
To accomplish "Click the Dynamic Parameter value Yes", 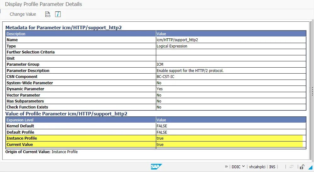I will pos(160,89).
